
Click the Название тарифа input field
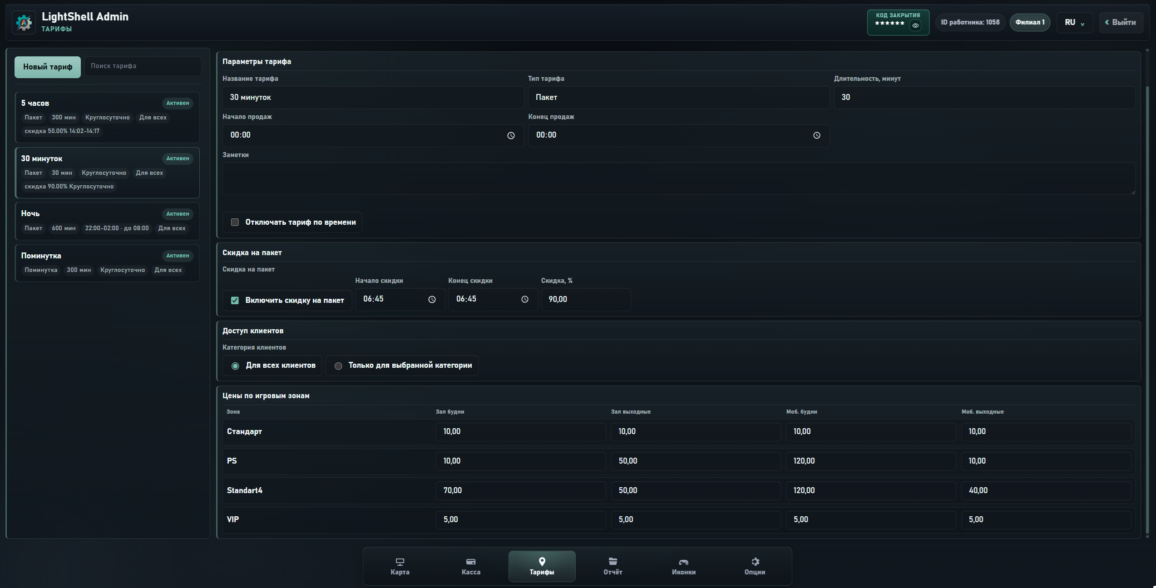click(373, 97)
